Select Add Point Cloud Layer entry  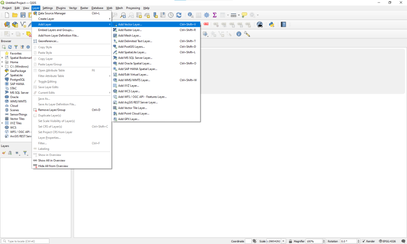click(156, 114)
